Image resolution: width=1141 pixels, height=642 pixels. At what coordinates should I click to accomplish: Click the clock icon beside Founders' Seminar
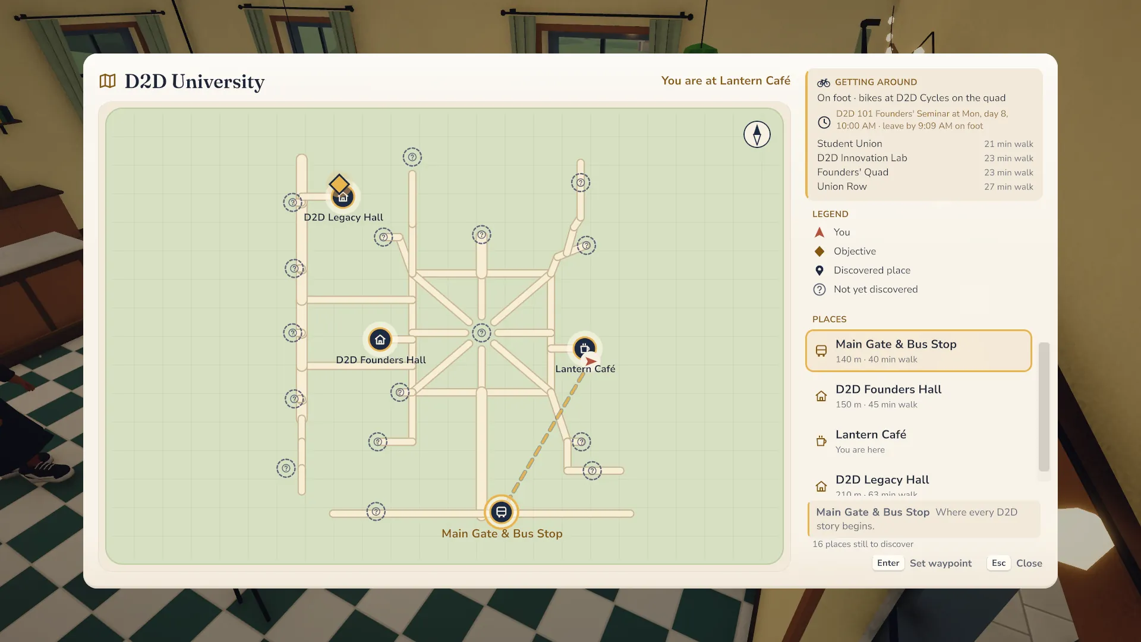tap(824, 122)
